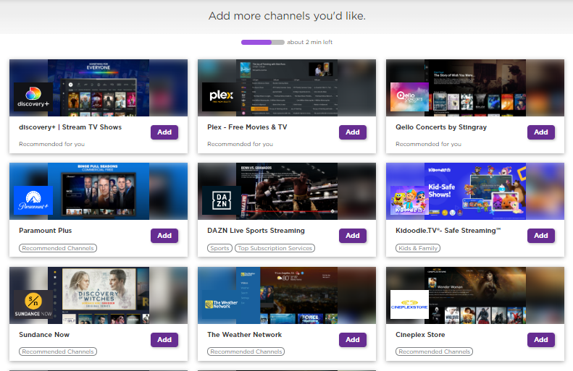This screenshot has width=573, height=371.
Task: Add Qello Concerts by Stingray channel
Action: point(541,132)
